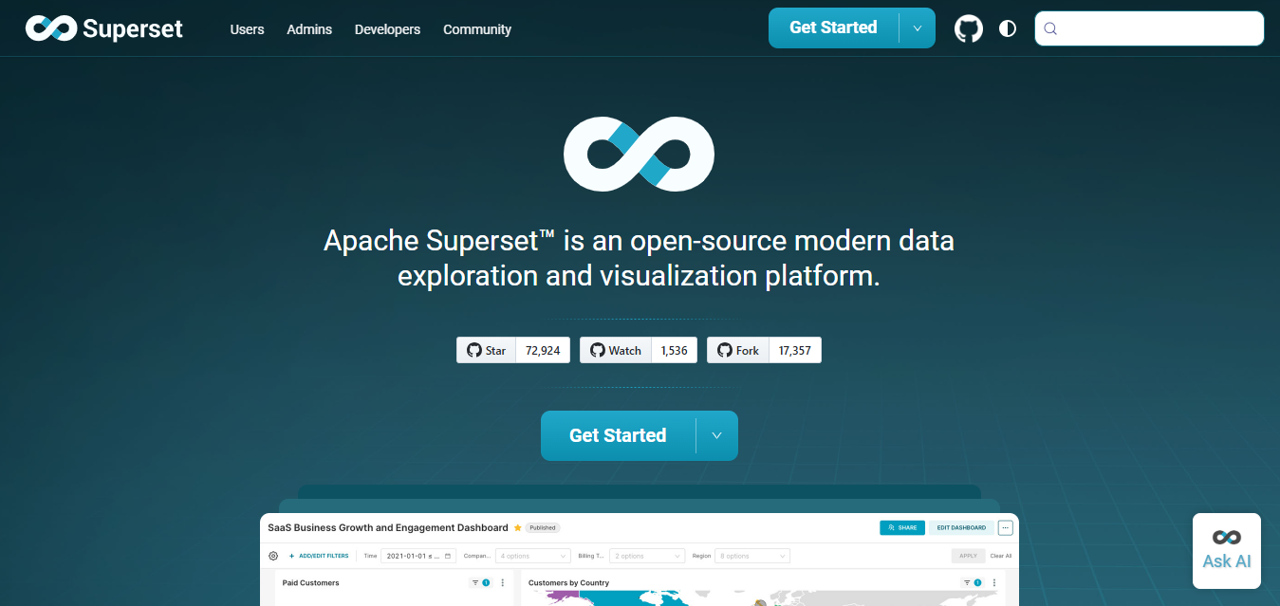Click the greyed APPLY filters button

click(968, 556)
